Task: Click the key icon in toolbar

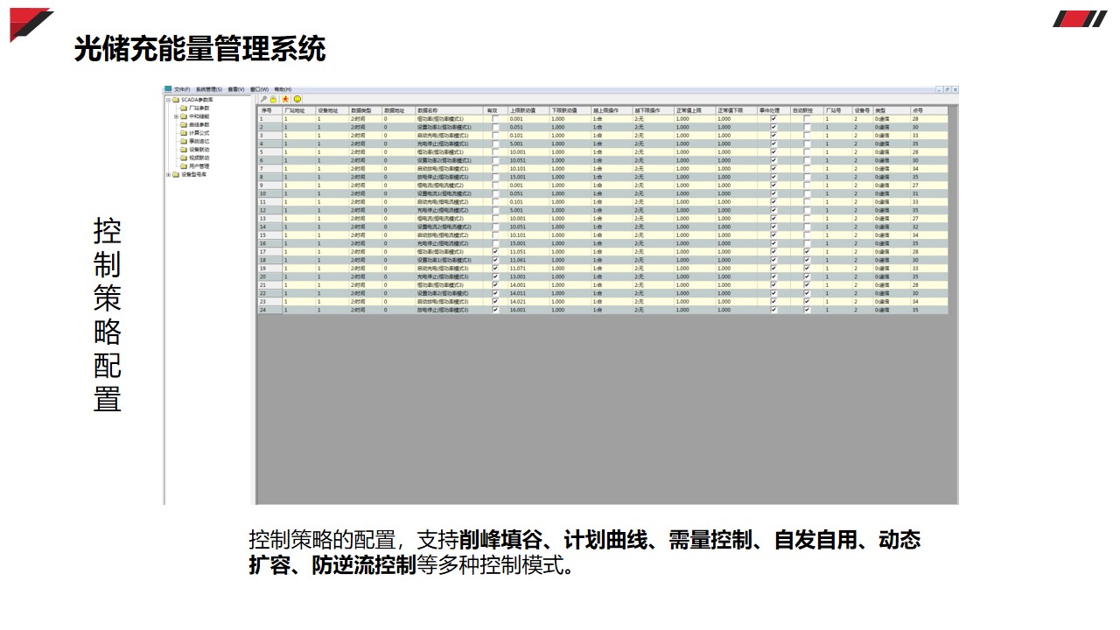Action: click(x=263, y=99)
